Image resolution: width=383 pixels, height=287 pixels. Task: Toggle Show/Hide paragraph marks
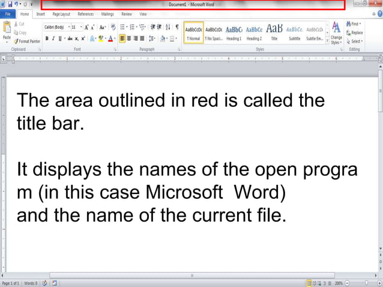coord(177,27)
